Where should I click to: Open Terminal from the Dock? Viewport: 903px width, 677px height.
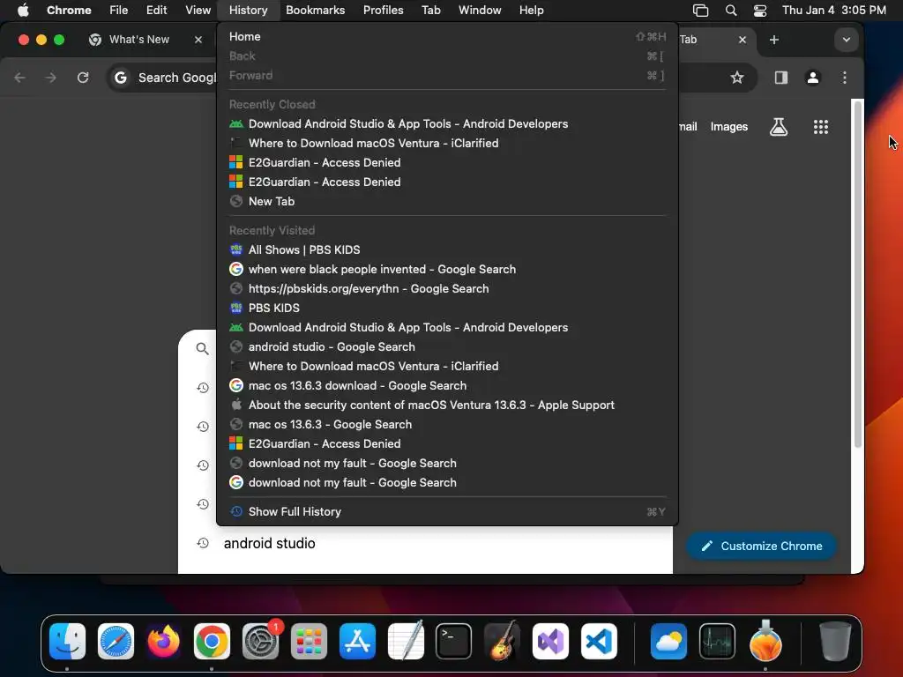(x=454, y=641)
